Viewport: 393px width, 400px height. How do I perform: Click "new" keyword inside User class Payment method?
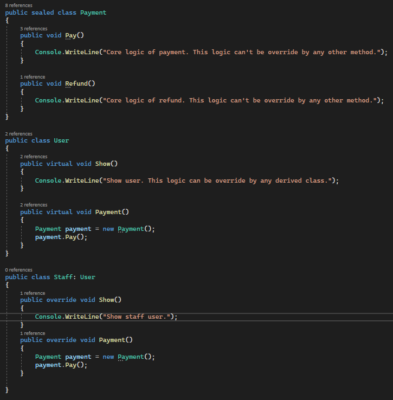point(108,229)
